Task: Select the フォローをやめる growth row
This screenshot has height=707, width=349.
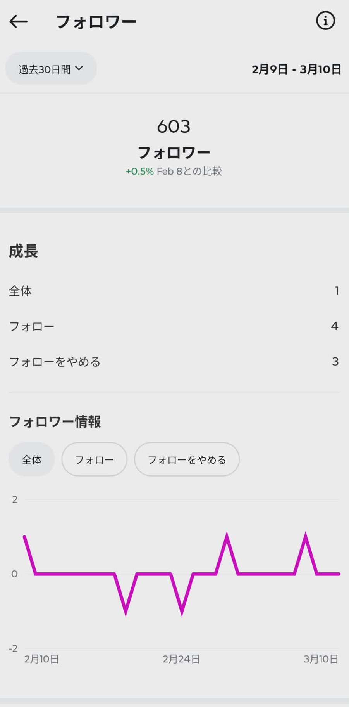Action: (174, 362)
